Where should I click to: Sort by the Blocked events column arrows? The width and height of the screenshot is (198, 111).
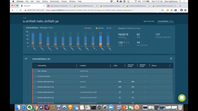tap(149, 65)
